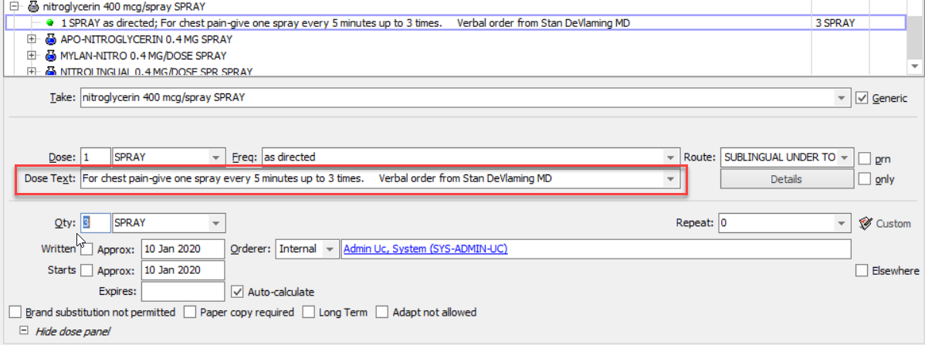Expand the APO-NITROGLYCERIN 0.4 MG SPRAY node

32,39
